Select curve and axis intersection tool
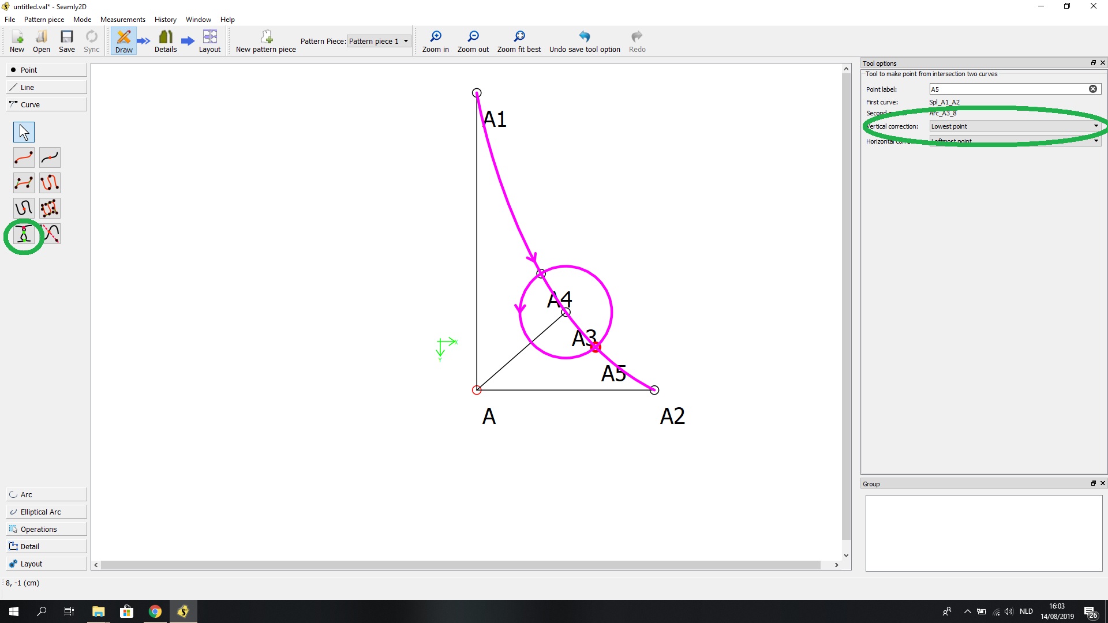 51,234
